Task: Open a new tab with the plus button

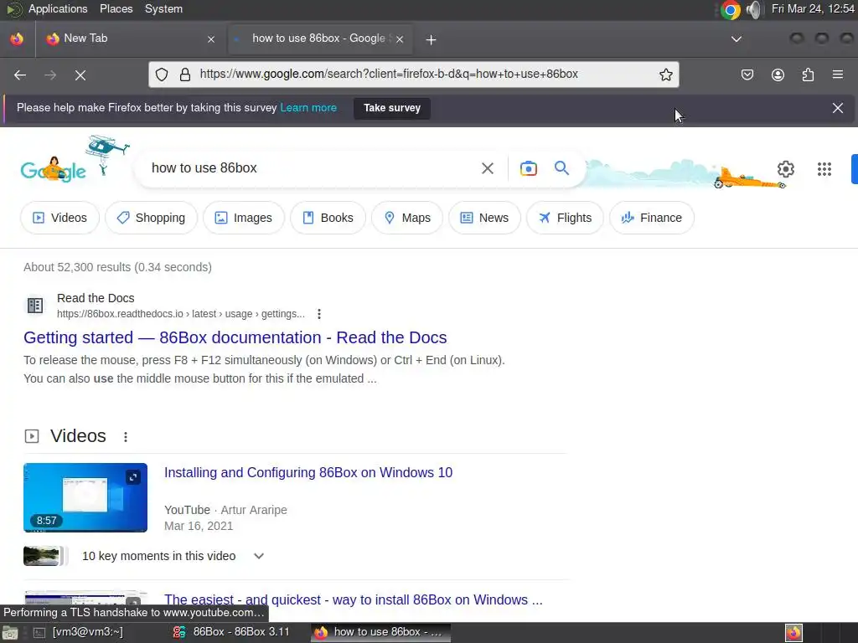Action: coord(431,39)
